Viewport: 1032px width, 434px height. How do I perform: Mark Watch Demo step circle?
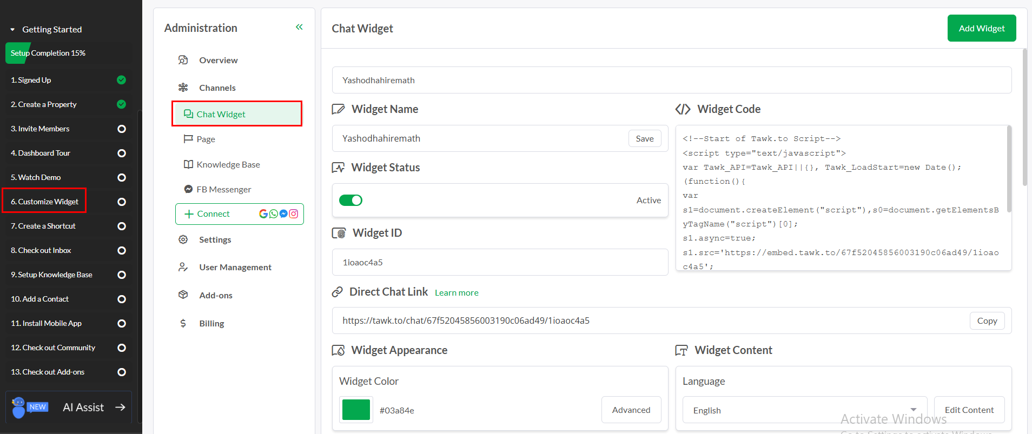pyautogui.click(x=122, y=177)
